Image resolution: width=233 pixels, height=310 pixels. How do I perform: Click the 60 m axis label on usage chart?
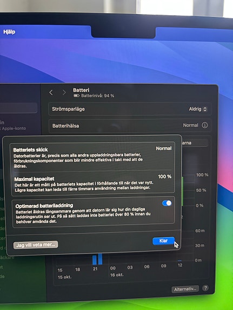200,231
